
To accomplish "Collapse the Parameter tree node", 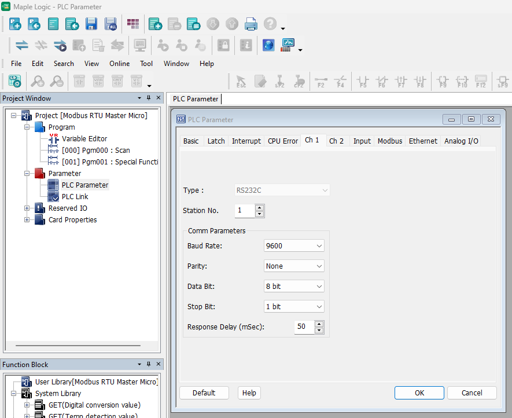I will tap(27, 174).
